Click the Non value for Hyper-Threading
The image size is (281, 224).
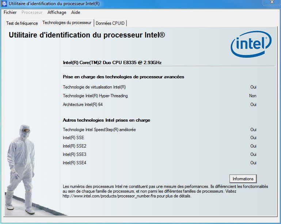[253, 96]
